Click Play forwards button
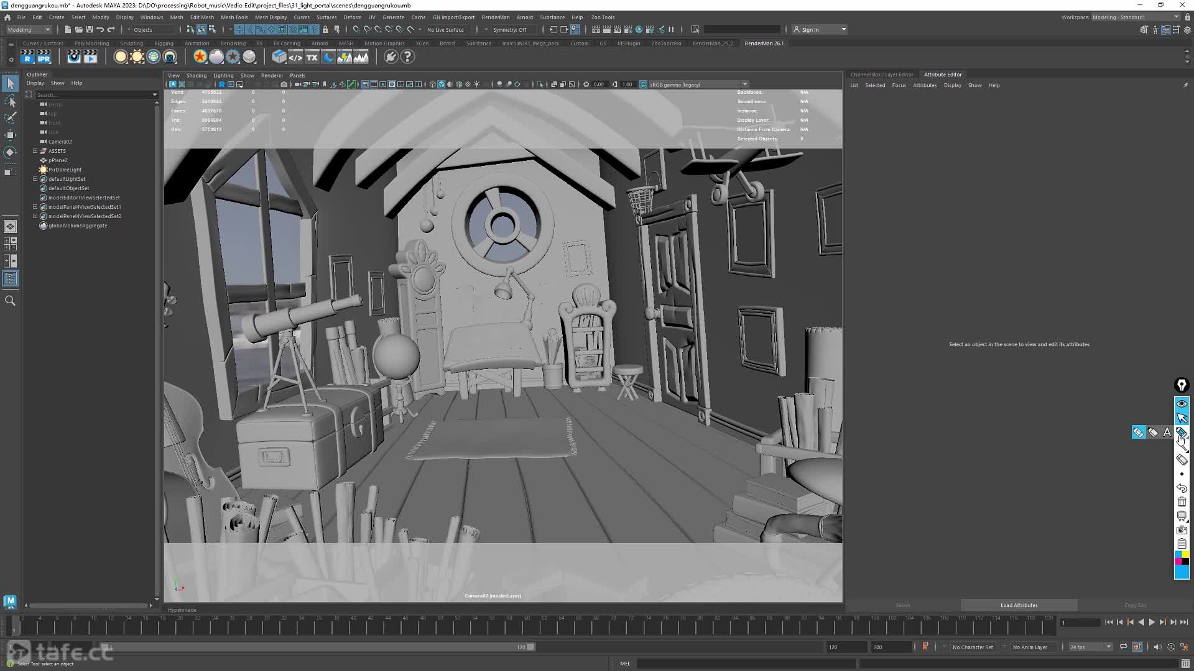Screen dimensions: 1194x671 click(x=1152, y=622)
